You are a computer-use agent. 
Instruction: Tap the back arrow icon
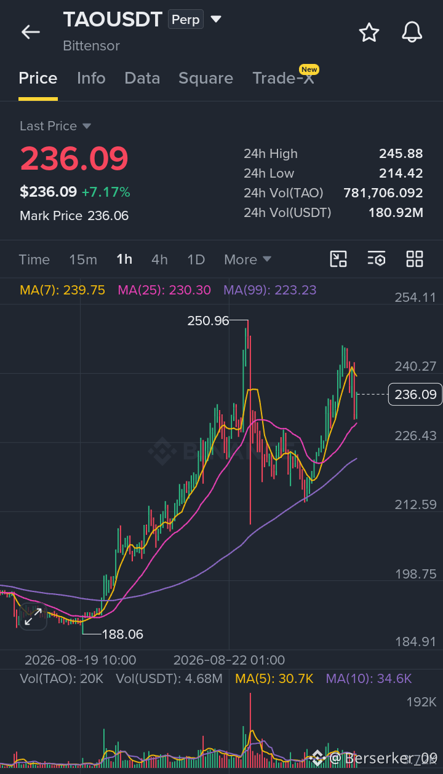click(x=30, y=32)
